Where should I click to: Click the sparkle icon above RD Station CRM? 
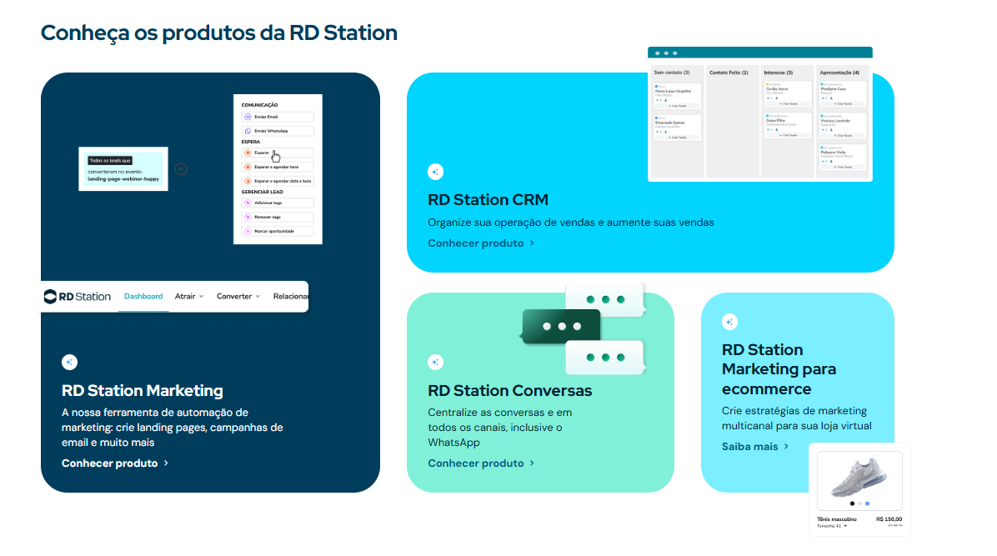tap(435, 172)
